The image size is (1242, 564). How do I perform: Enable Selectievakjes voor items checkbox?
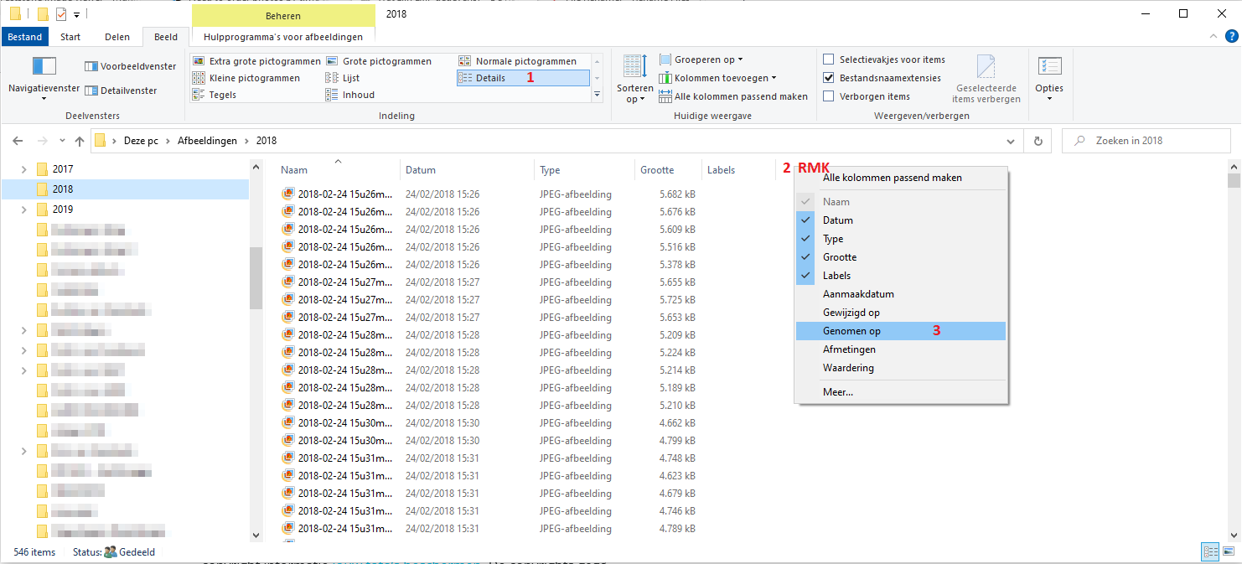point(829,60)
